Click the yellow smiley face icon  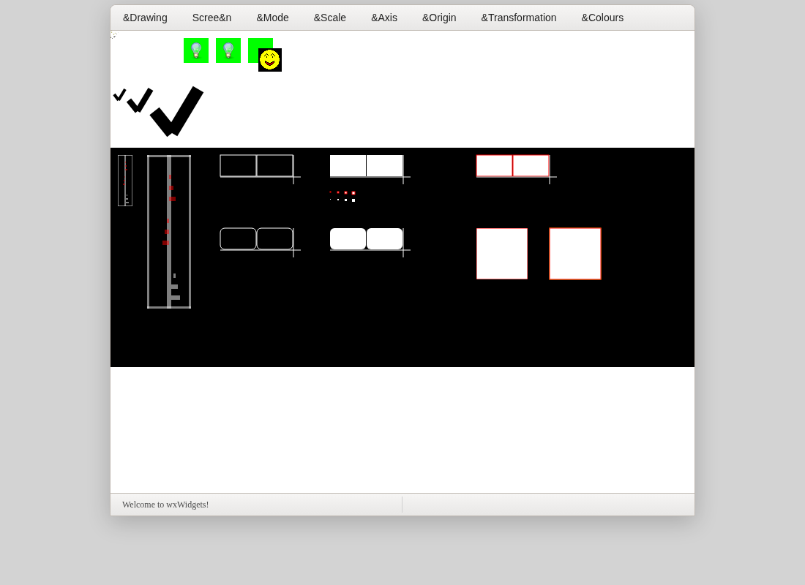coord(270,60)
